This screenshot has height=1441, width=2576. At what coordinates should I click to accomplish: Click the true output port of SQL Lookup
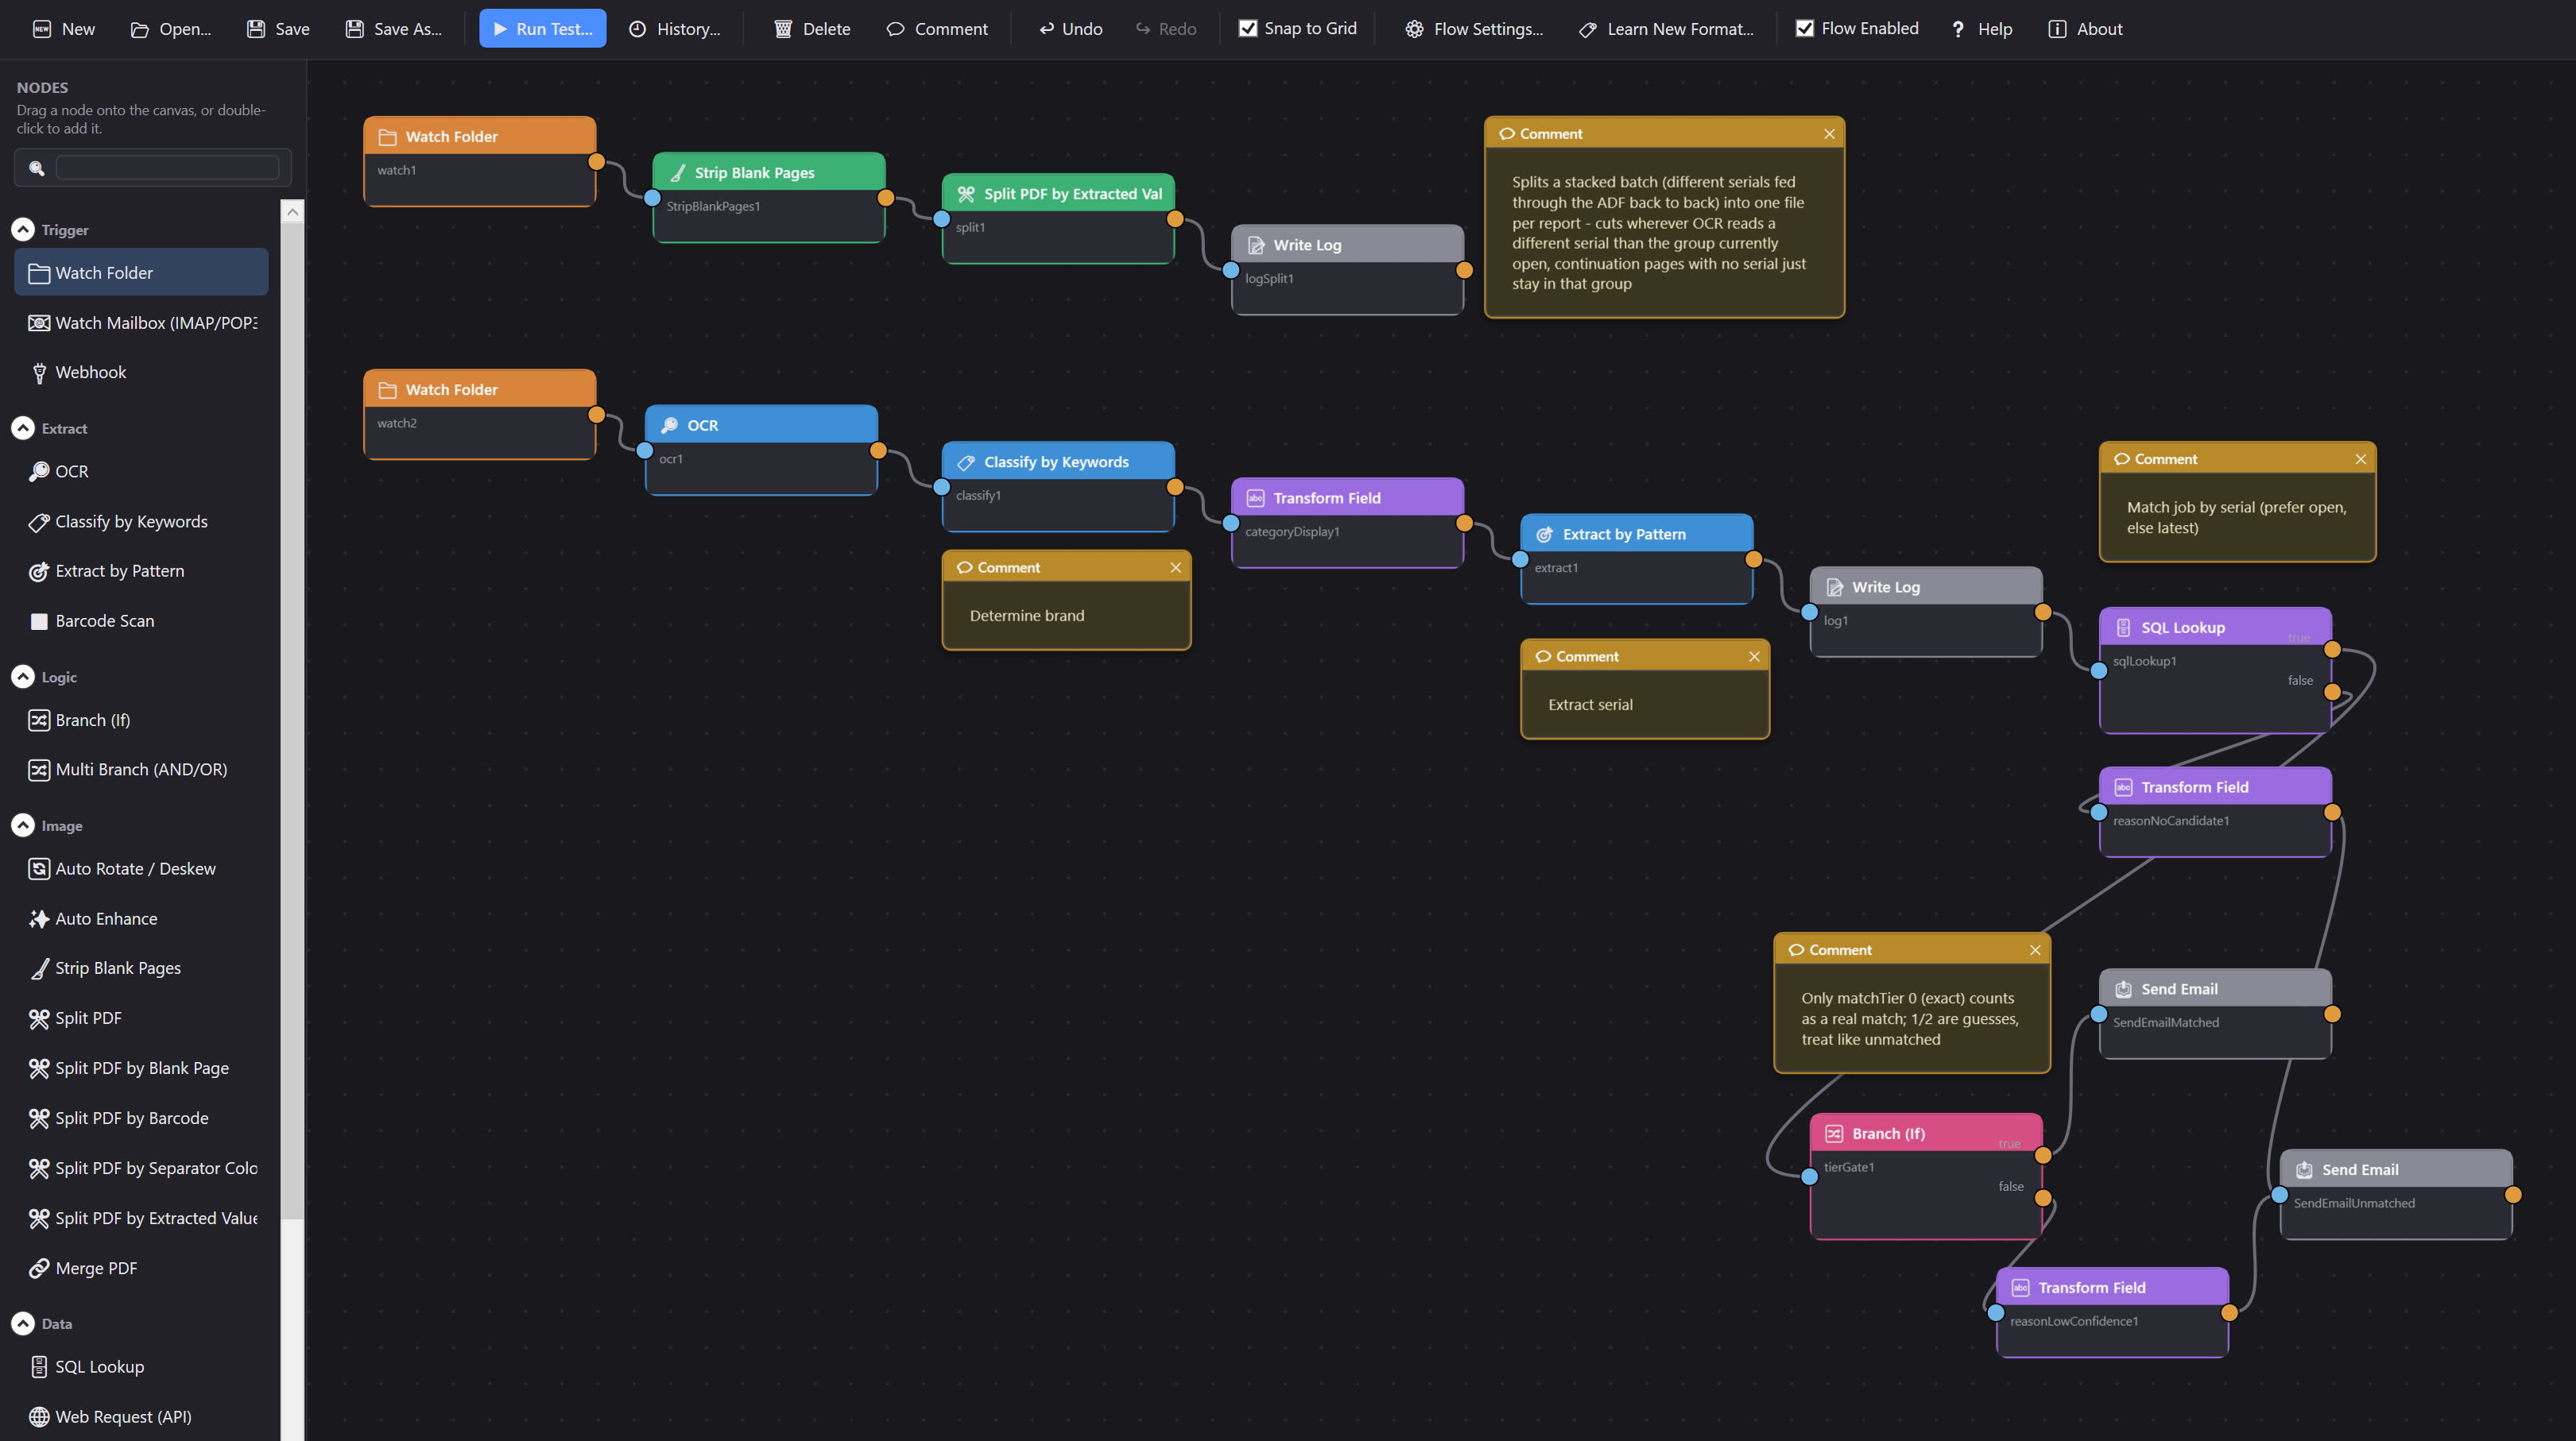[2332, 648]
